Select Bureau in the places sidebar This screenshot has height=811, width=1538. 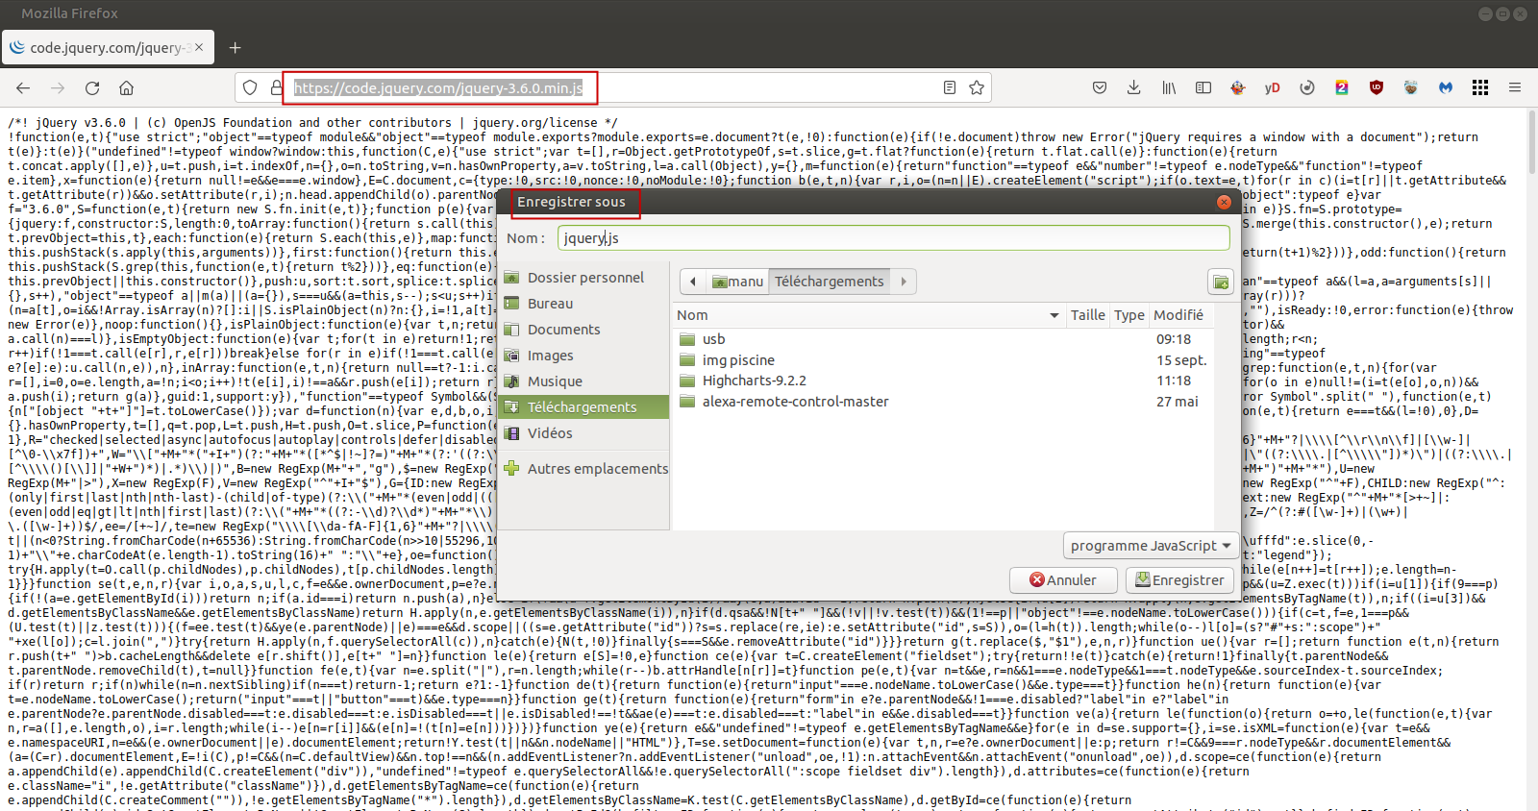coord(584,304)
